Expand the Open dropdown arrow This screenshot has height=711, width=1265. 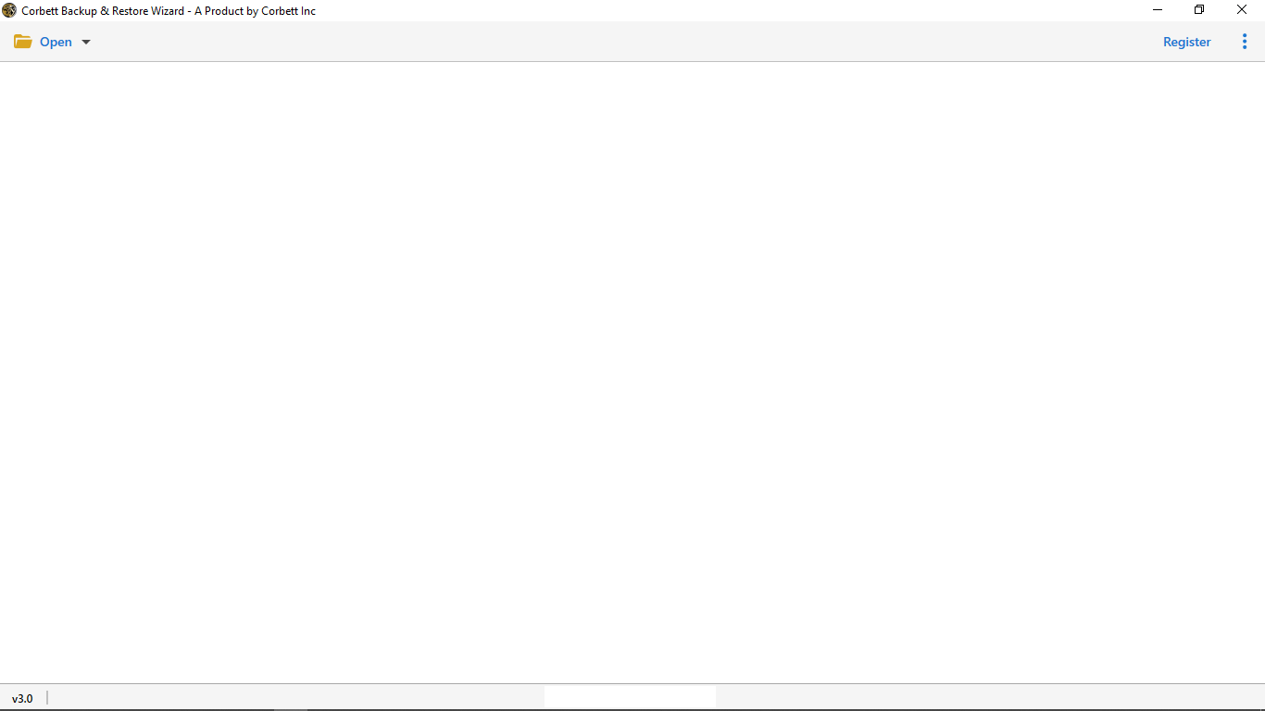click(x=86, y=43)
